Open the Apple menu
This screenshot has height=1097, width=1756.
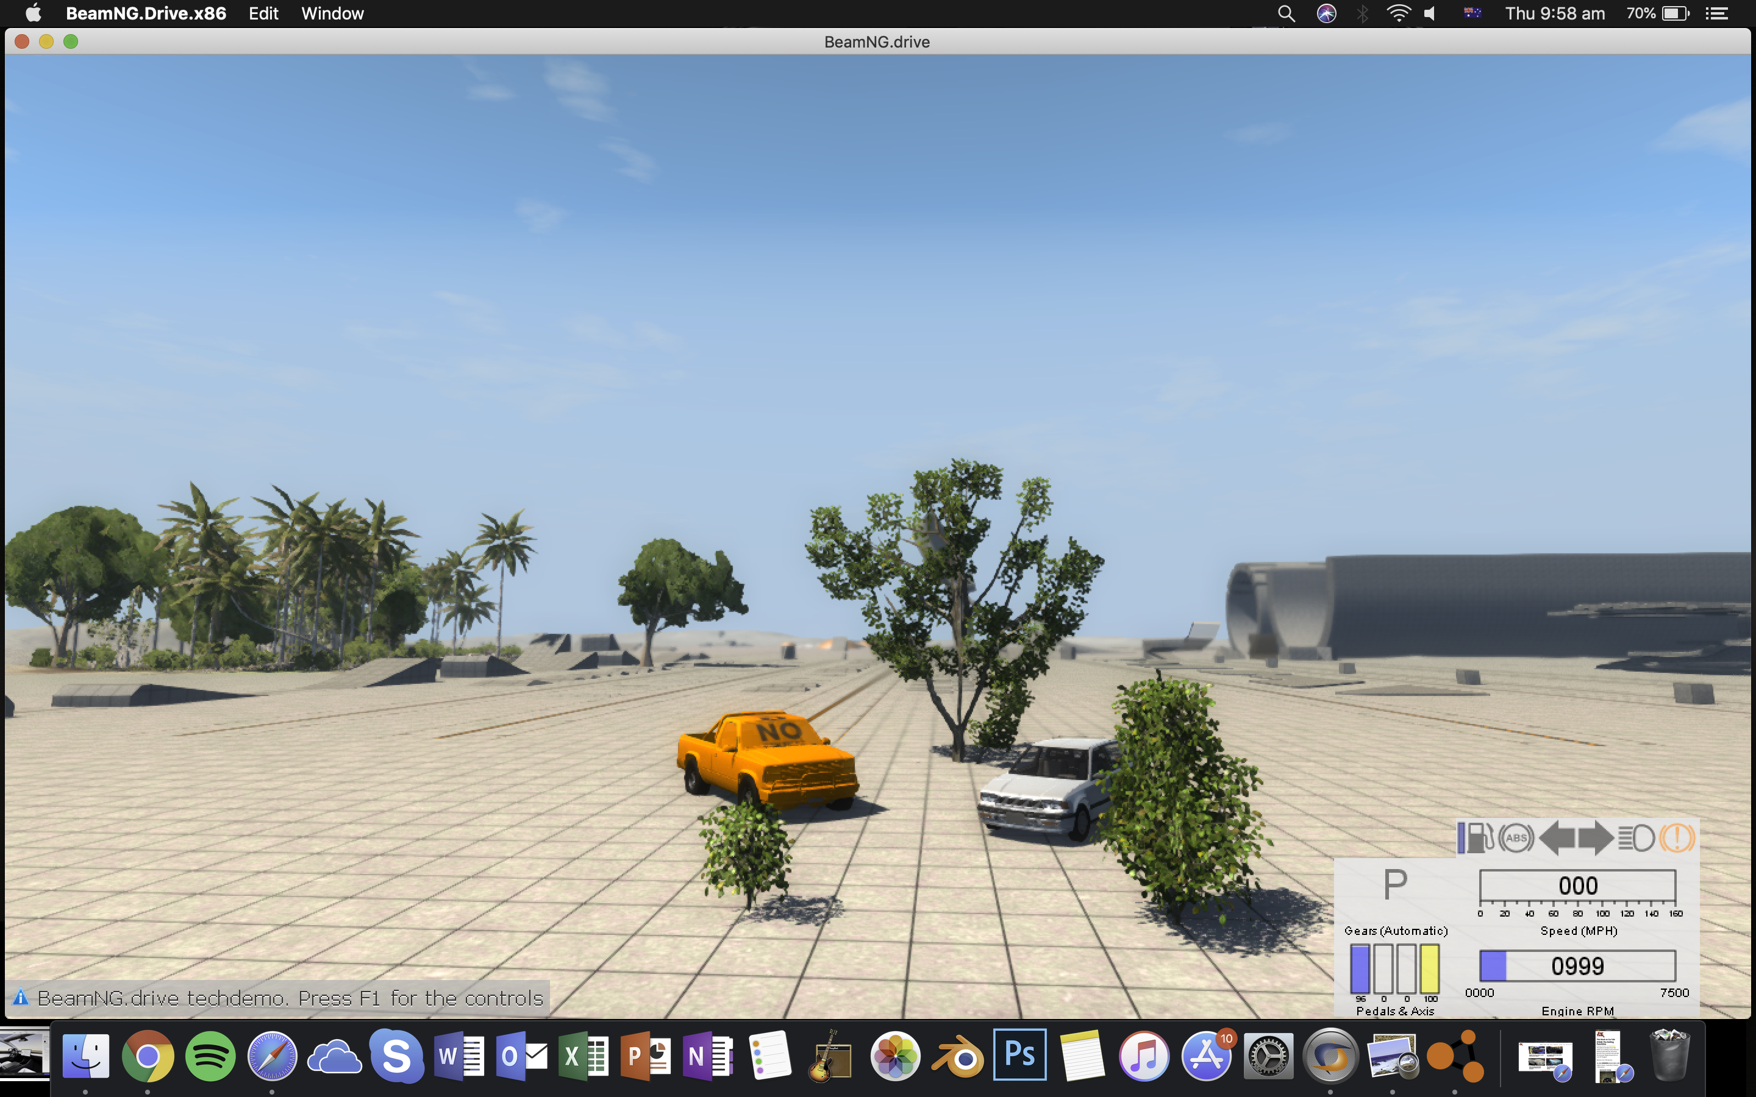[x=34, y=13]
